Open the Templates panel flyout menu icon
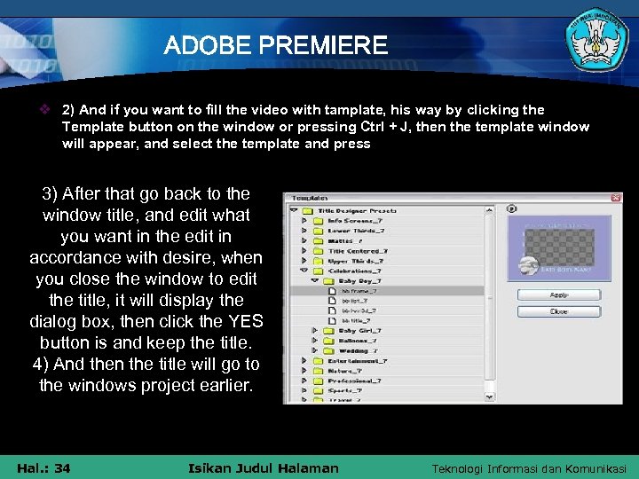Image resolution: width=639 pixels, height=479 pixels. [x=511, y=208]
